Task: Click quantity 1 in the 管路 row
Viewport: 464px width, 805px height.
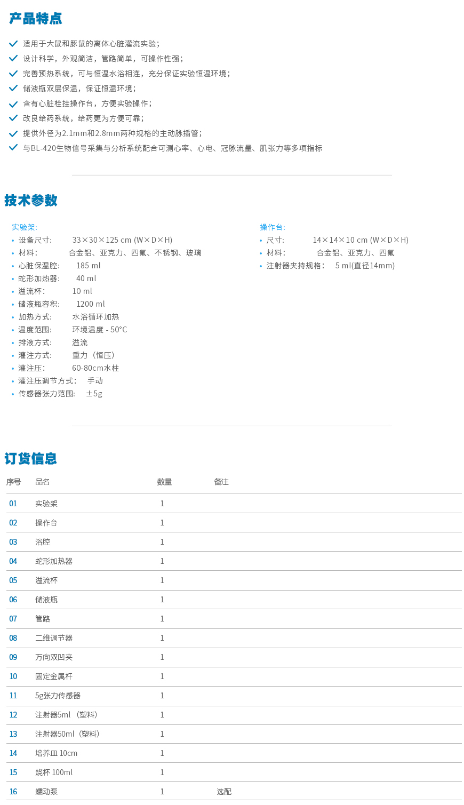Action: pos(162,619)
